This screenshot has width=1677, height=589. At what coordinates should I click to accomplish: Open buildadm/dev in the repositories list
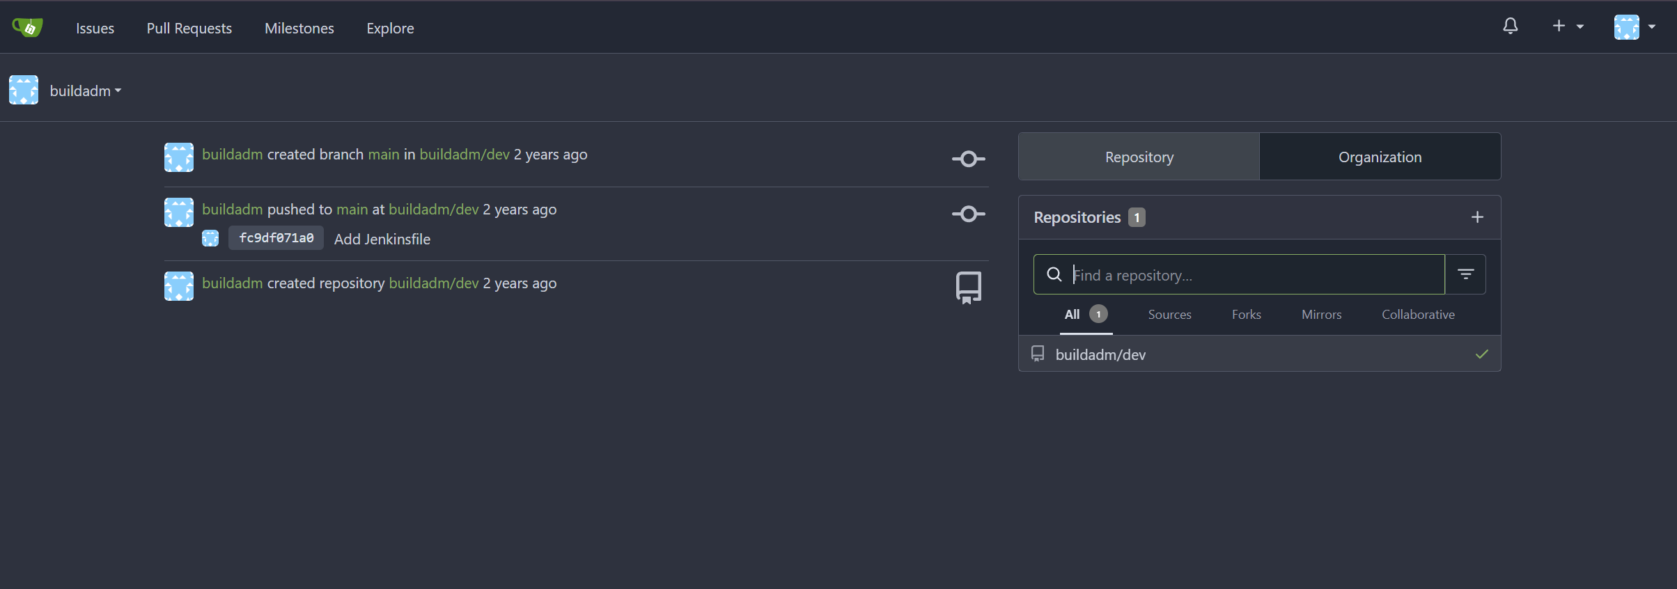[x=1100, y=355]
